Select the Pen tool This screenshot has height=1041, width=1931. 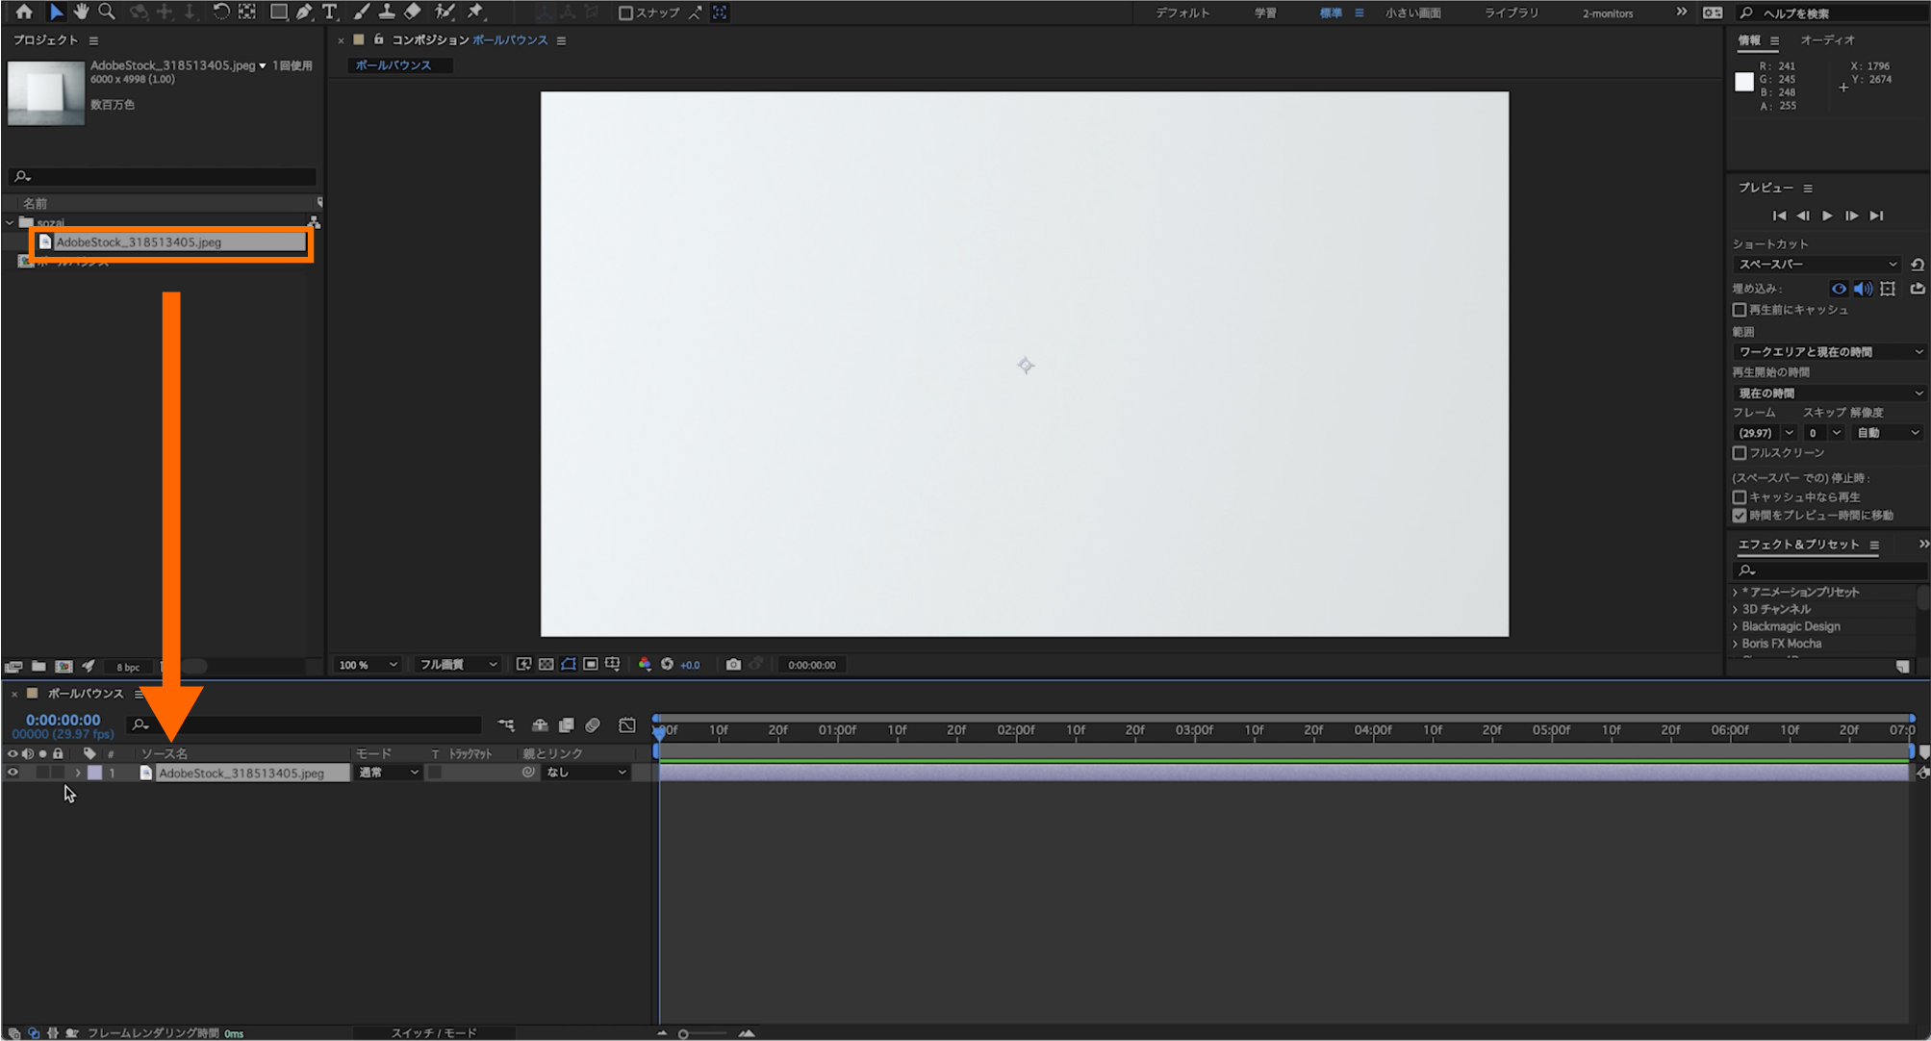point(304,12)
